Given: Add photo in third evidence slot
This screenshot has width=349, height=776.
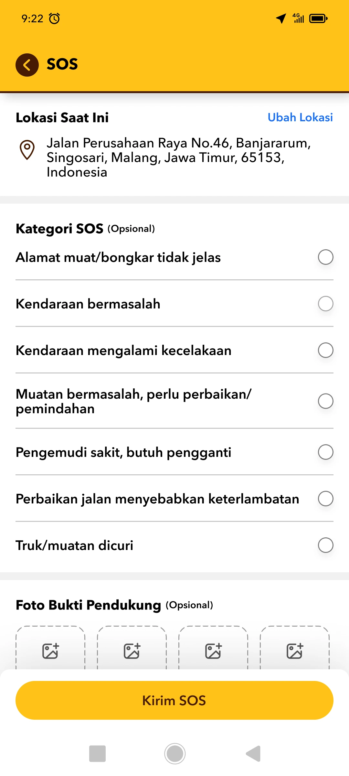Looking at the screenshot, I should pos(213,651).
